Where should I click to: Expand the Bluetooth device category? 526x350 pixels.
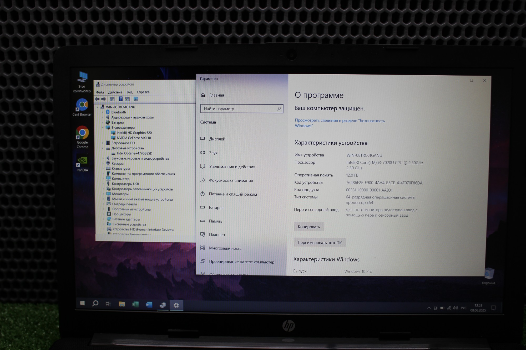click(103, 112)
